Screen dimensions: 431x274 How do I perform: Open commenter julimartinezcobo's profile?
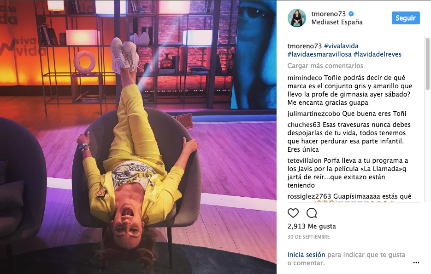[x=313, y=114]
